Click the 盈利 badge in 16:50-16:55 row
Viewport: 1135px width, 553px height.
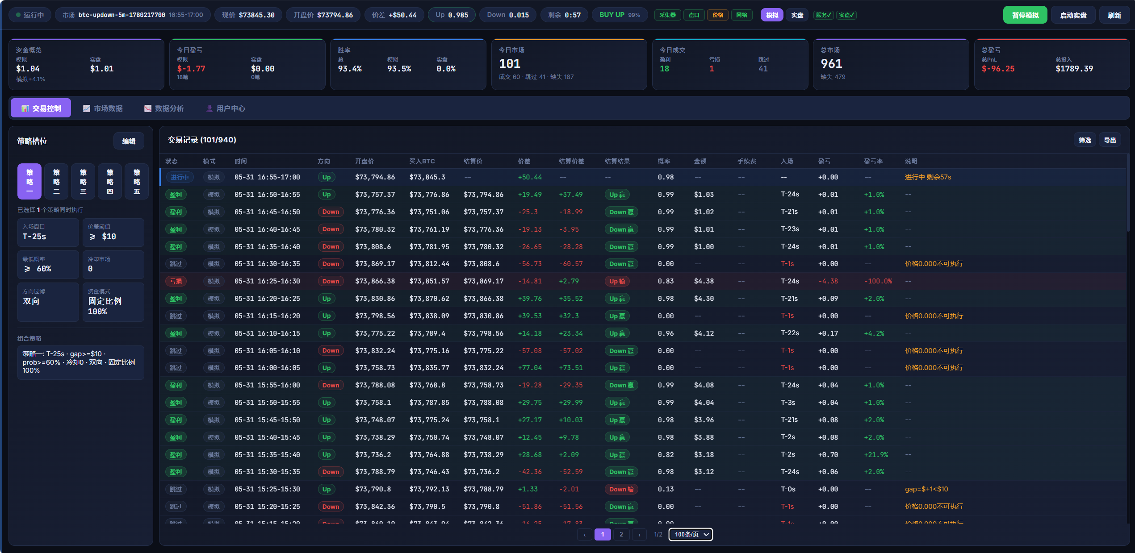(x=176, y=195)
